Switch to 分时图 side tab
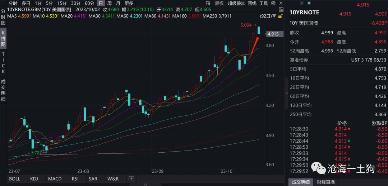Image resolution: width=388 pixels, height=186 pixels. tap(3, 17)
